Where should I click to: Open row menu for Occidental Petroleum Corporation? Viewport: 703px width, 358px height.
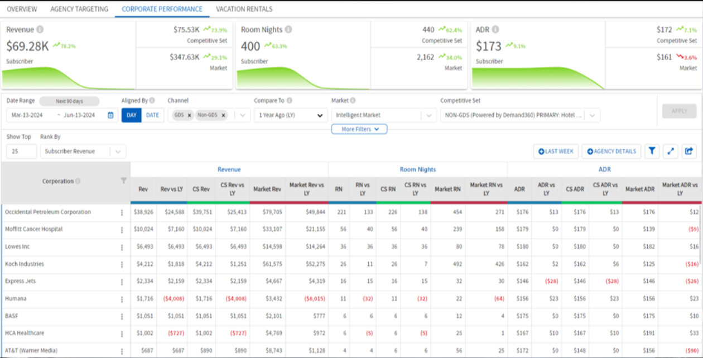[122, 212]
